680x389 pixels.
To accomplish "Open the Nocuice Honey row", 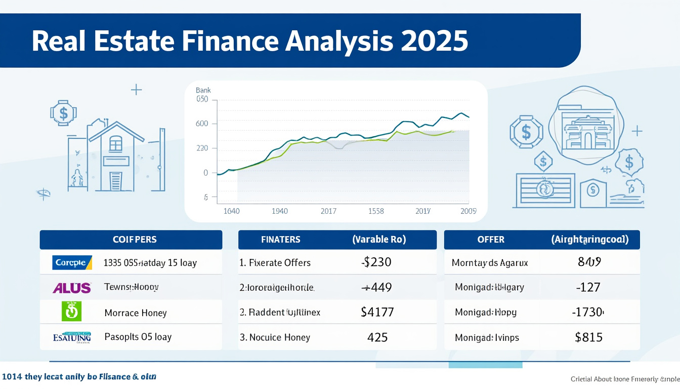I will tap(275, 337).
